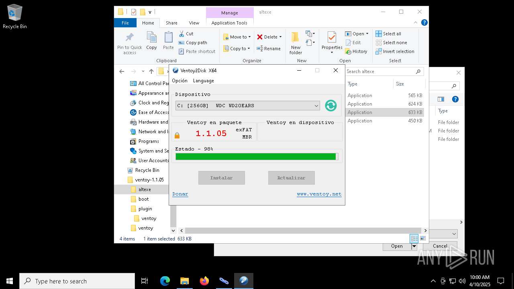
Task: Select the boot folder in tree
Action: [x=143, y=199]
